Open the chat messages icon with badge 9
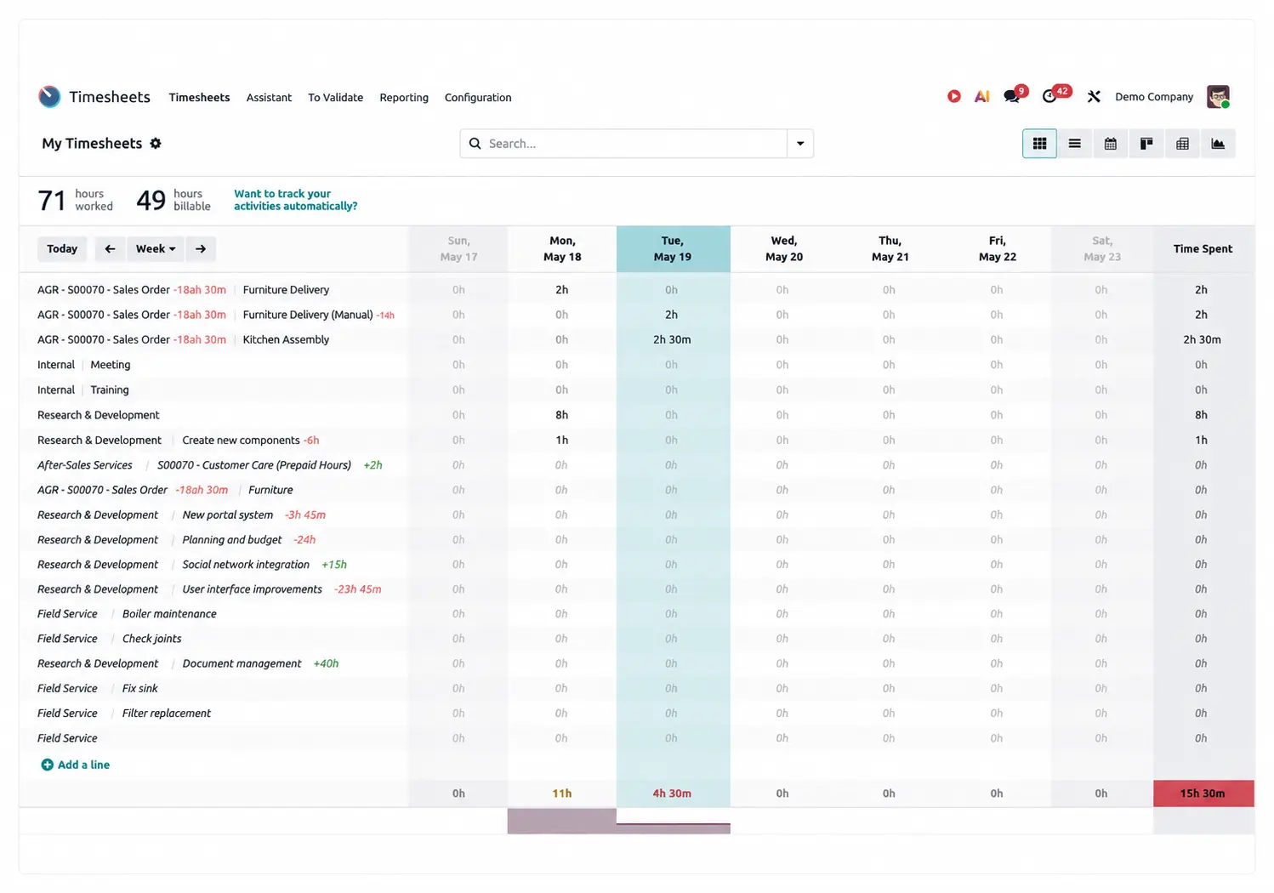This screenshot has height=893, width=1274. (1012, 97)
